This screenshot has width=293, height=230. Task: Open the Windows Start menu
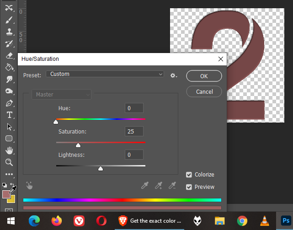click(x=11, y=221)
